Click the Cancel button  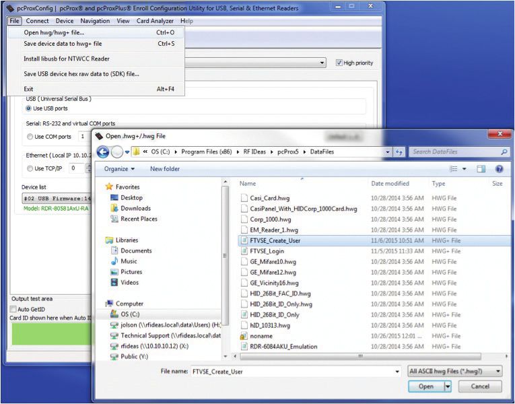pos(480,386)
